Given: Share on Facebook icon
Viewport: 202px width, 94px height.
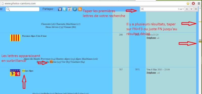Looking at the screenshot, I should coord(60,9).
